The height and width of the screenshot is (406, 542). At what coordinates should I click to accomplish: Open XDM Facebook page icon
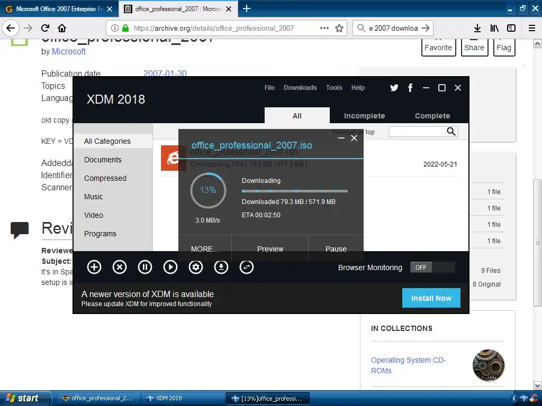tap(410, 88)
